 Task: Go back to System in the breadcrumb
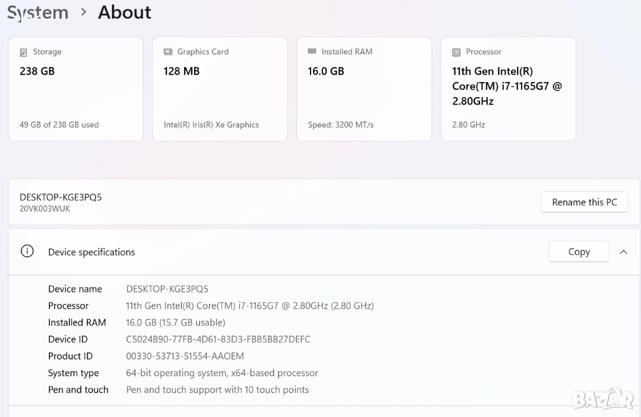point(38,13)
